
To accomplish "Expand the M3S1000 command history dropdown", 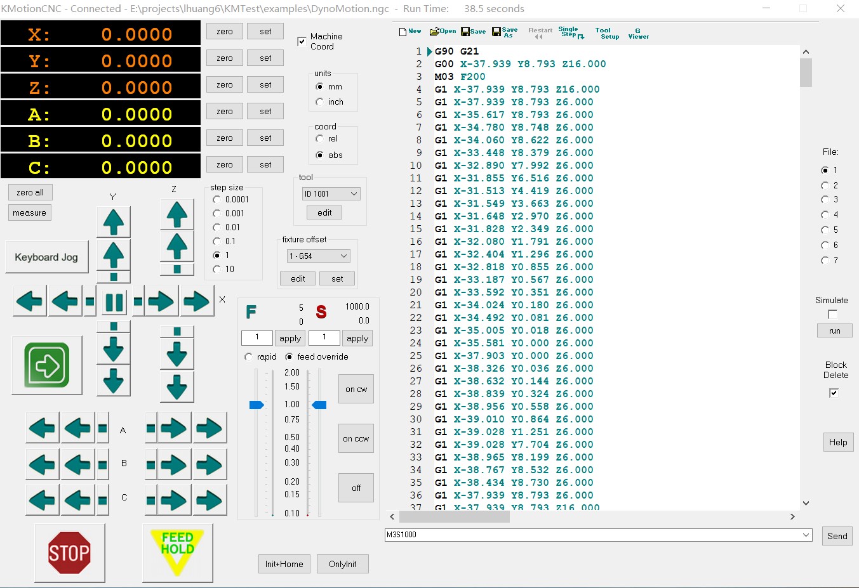I will pos(806,535).
